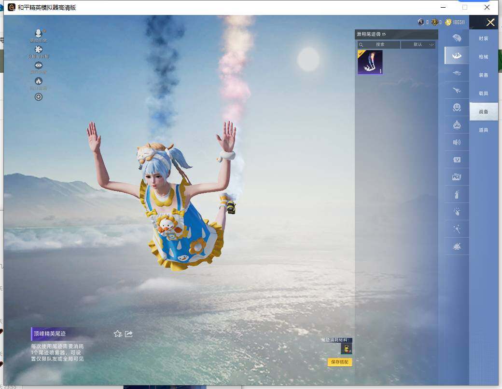
Task: Open the 道具 items tab
Action: (484, 130)
